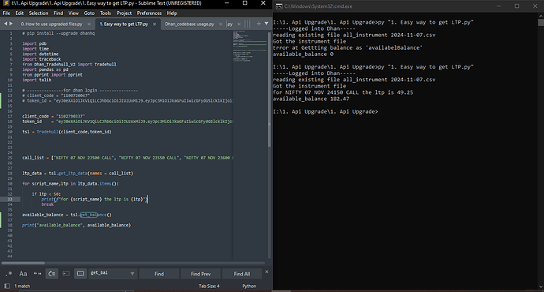Image resolution: width=544 pixels, height=292 pixels.
Task: Open the File menu
Action: pyautogui.click(x=6, y=13)
